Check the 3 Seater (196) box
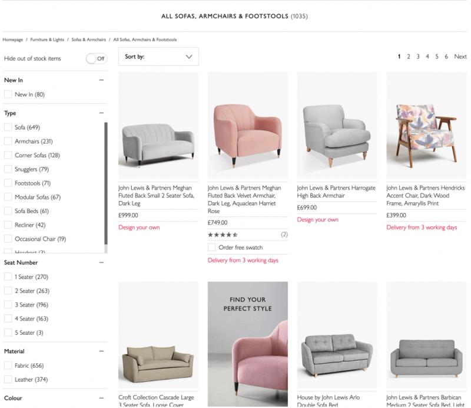 tap(8, 305)
